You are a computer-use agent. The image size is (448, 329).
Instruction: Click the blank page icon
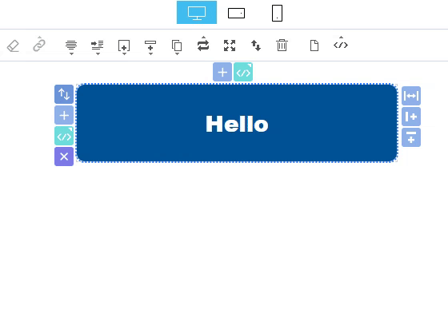(x=314, y=46)
